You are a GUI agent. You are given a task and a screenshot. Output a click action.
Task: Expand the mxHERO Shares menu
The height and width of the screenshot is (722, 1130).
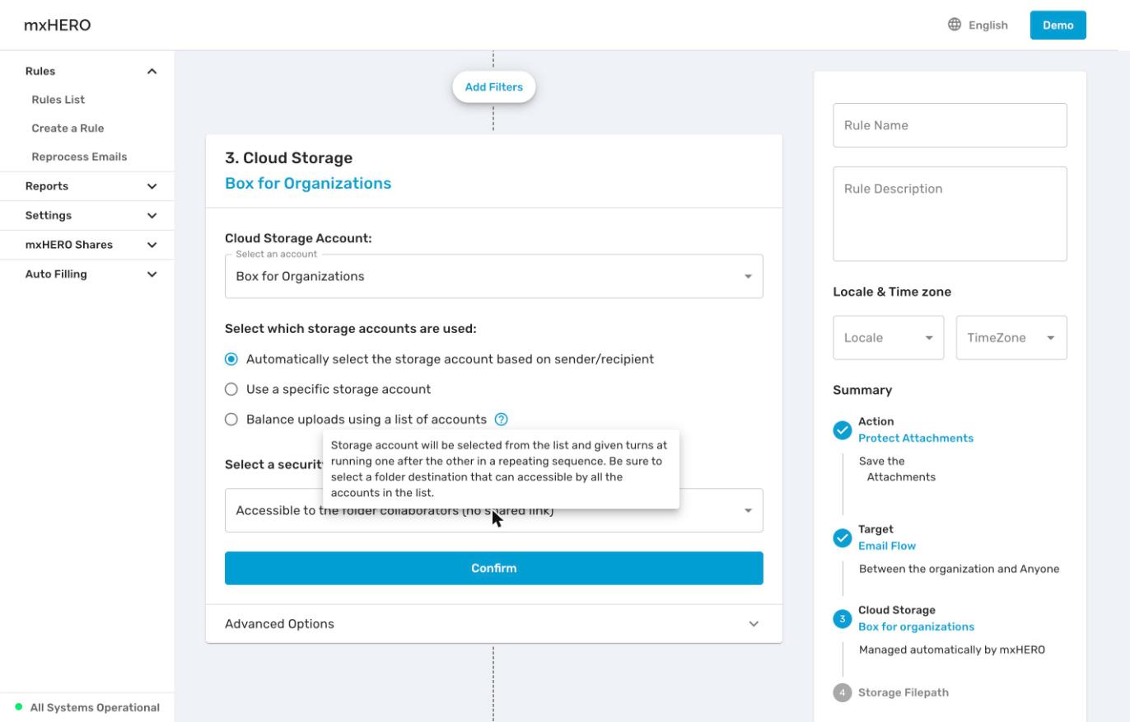click(87, 245)
